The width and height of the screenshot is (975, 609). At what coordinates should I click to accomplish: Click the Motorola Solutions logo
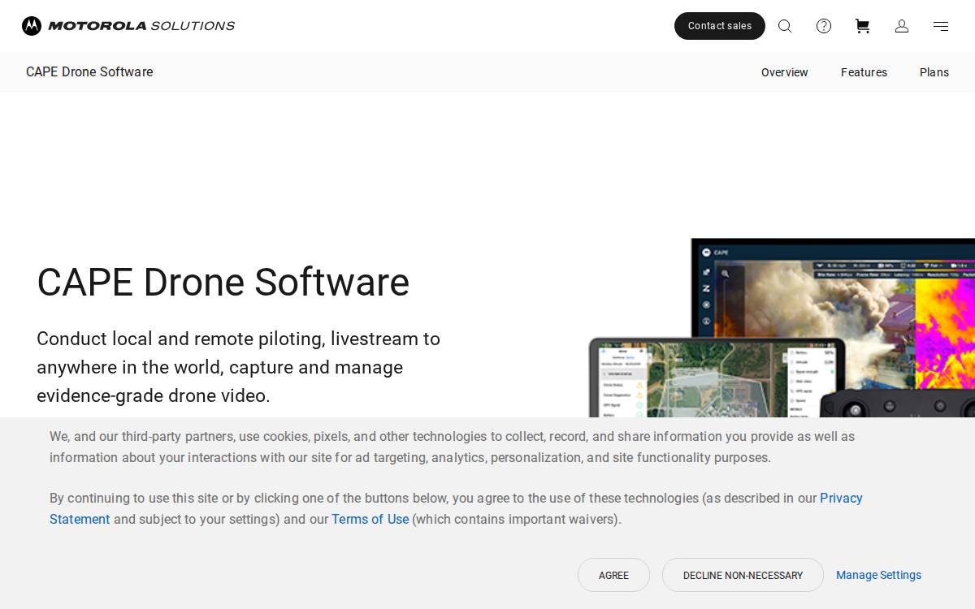(128, 26)
